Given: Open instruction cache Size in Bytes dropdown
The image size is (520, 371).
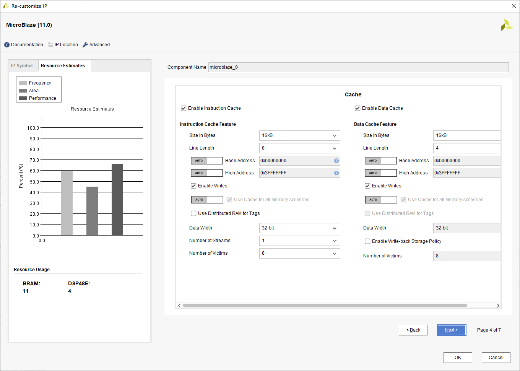Looking at the screenshot, I should tap(300, 135).
